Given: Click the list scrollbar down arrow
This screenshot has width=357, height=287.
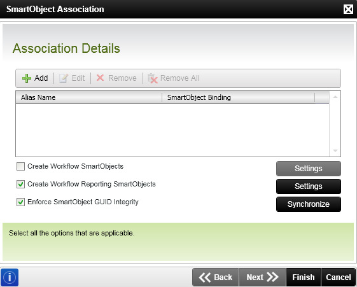Looking at the screenshot, I should coord(335,151).
